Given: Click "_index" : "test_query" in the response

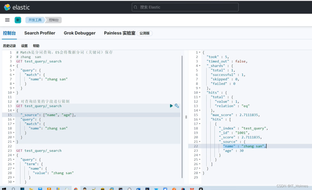Looking at the screenshot, I should [x=243, y=128].
